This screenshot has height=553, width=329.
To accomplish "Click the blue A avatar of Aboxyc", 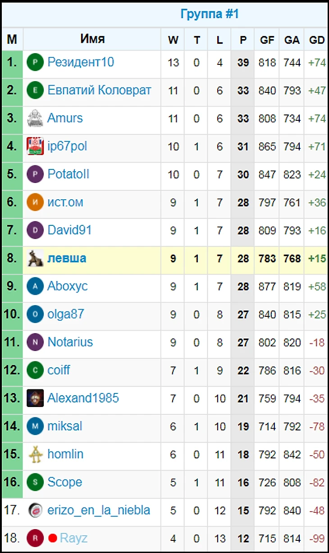I will pos(35,286).
